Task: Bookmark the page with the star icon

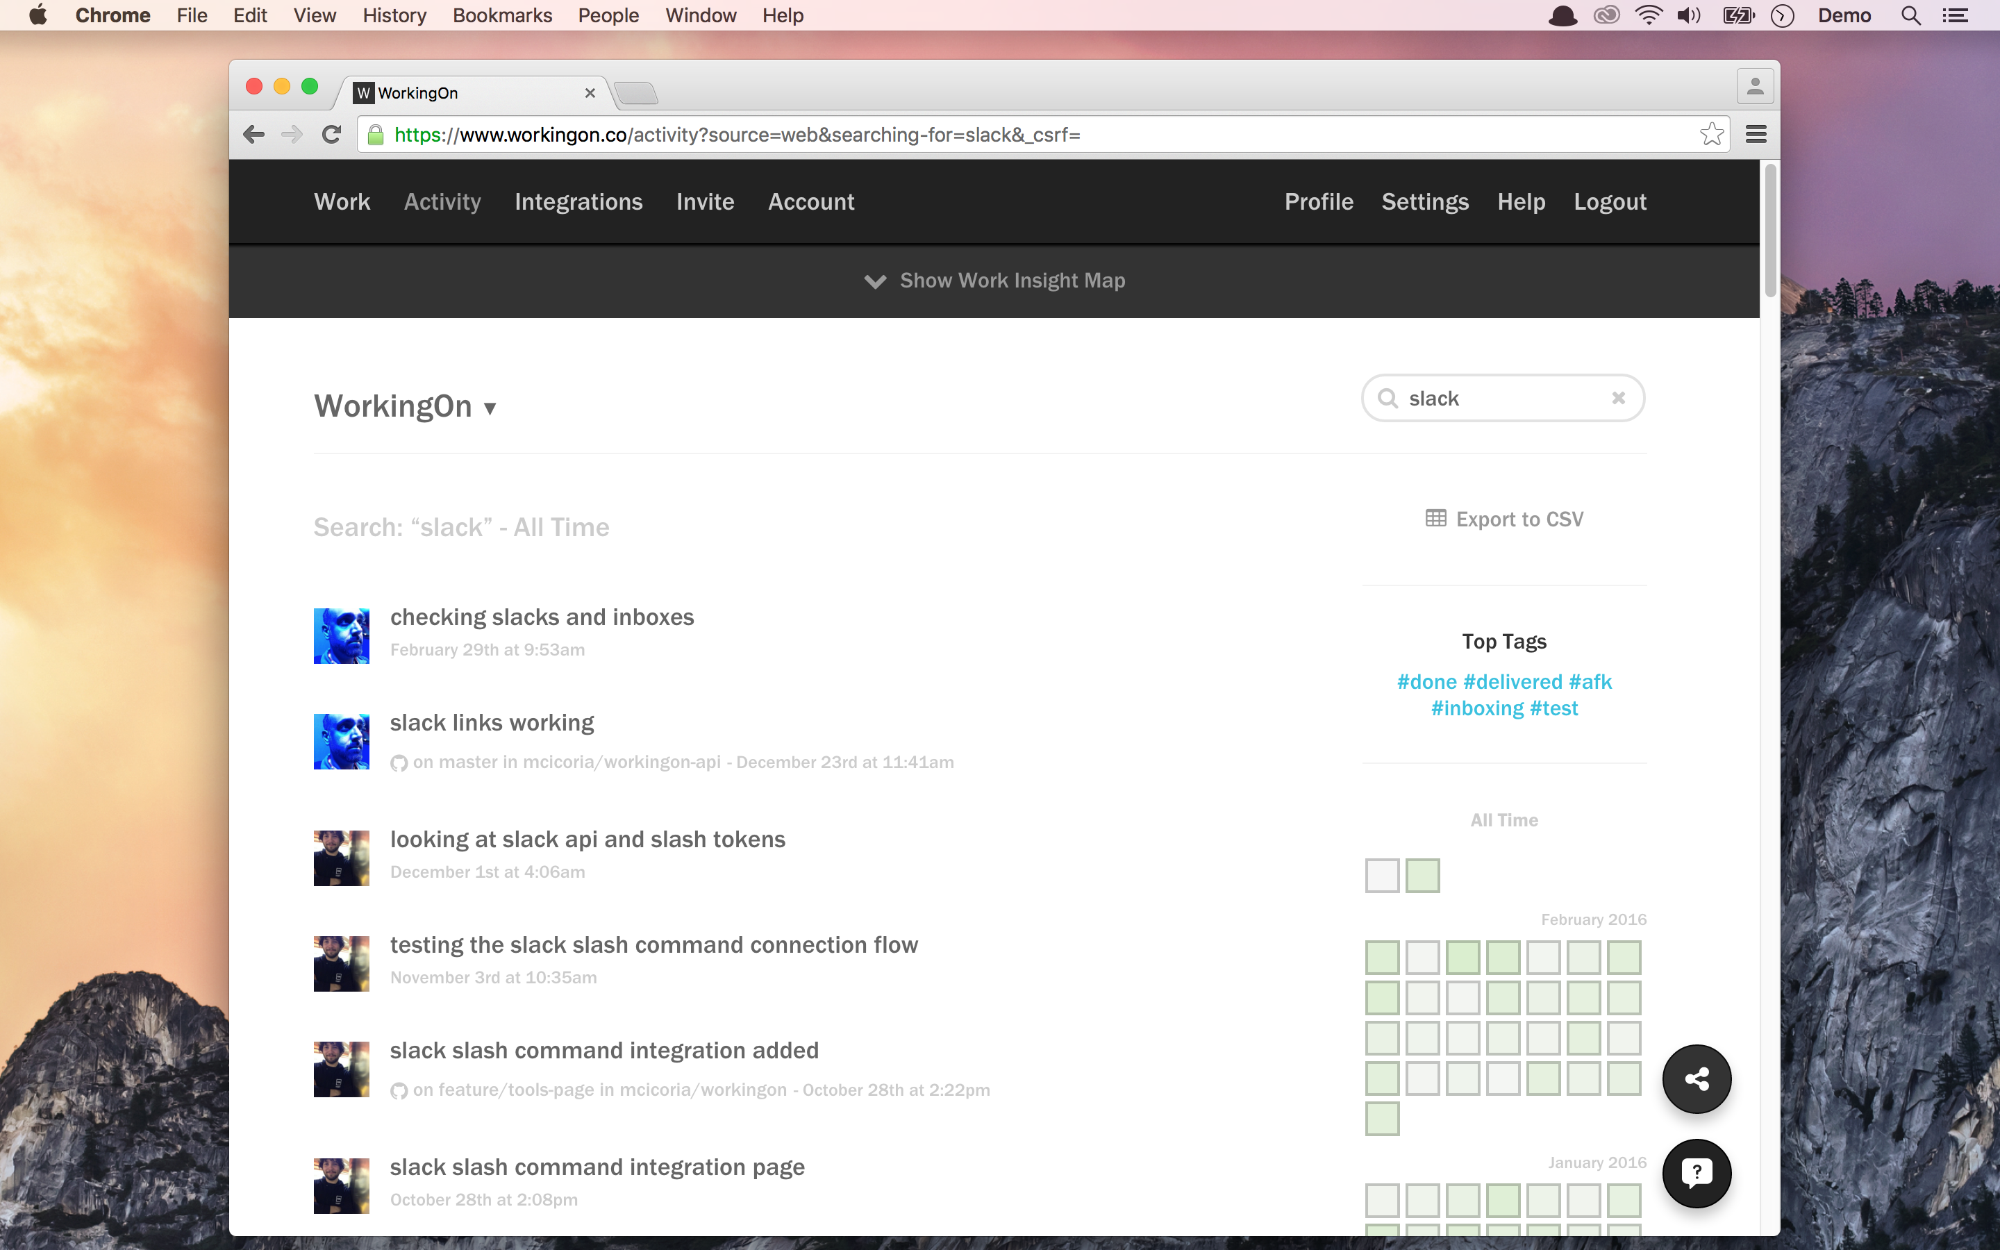Action: pyautogui.click(x=1712, y=134)
